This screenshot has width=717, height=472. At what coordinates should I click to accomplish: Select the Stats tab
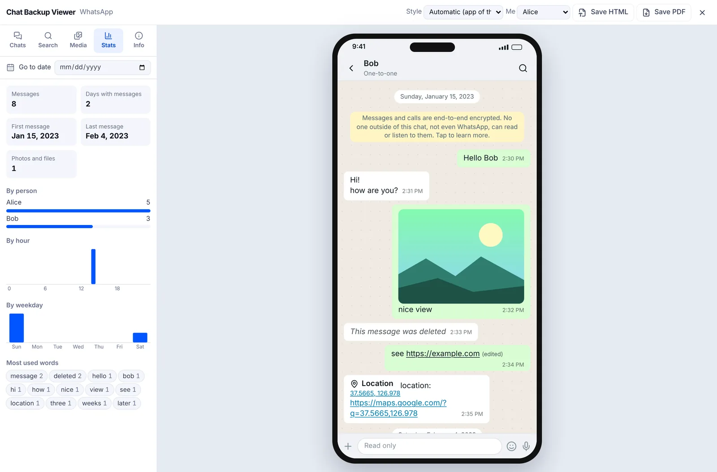(x=108, y=40)
